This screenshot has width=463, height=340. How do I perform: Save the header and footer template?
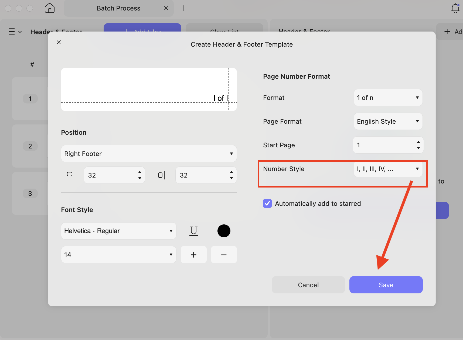386,285
